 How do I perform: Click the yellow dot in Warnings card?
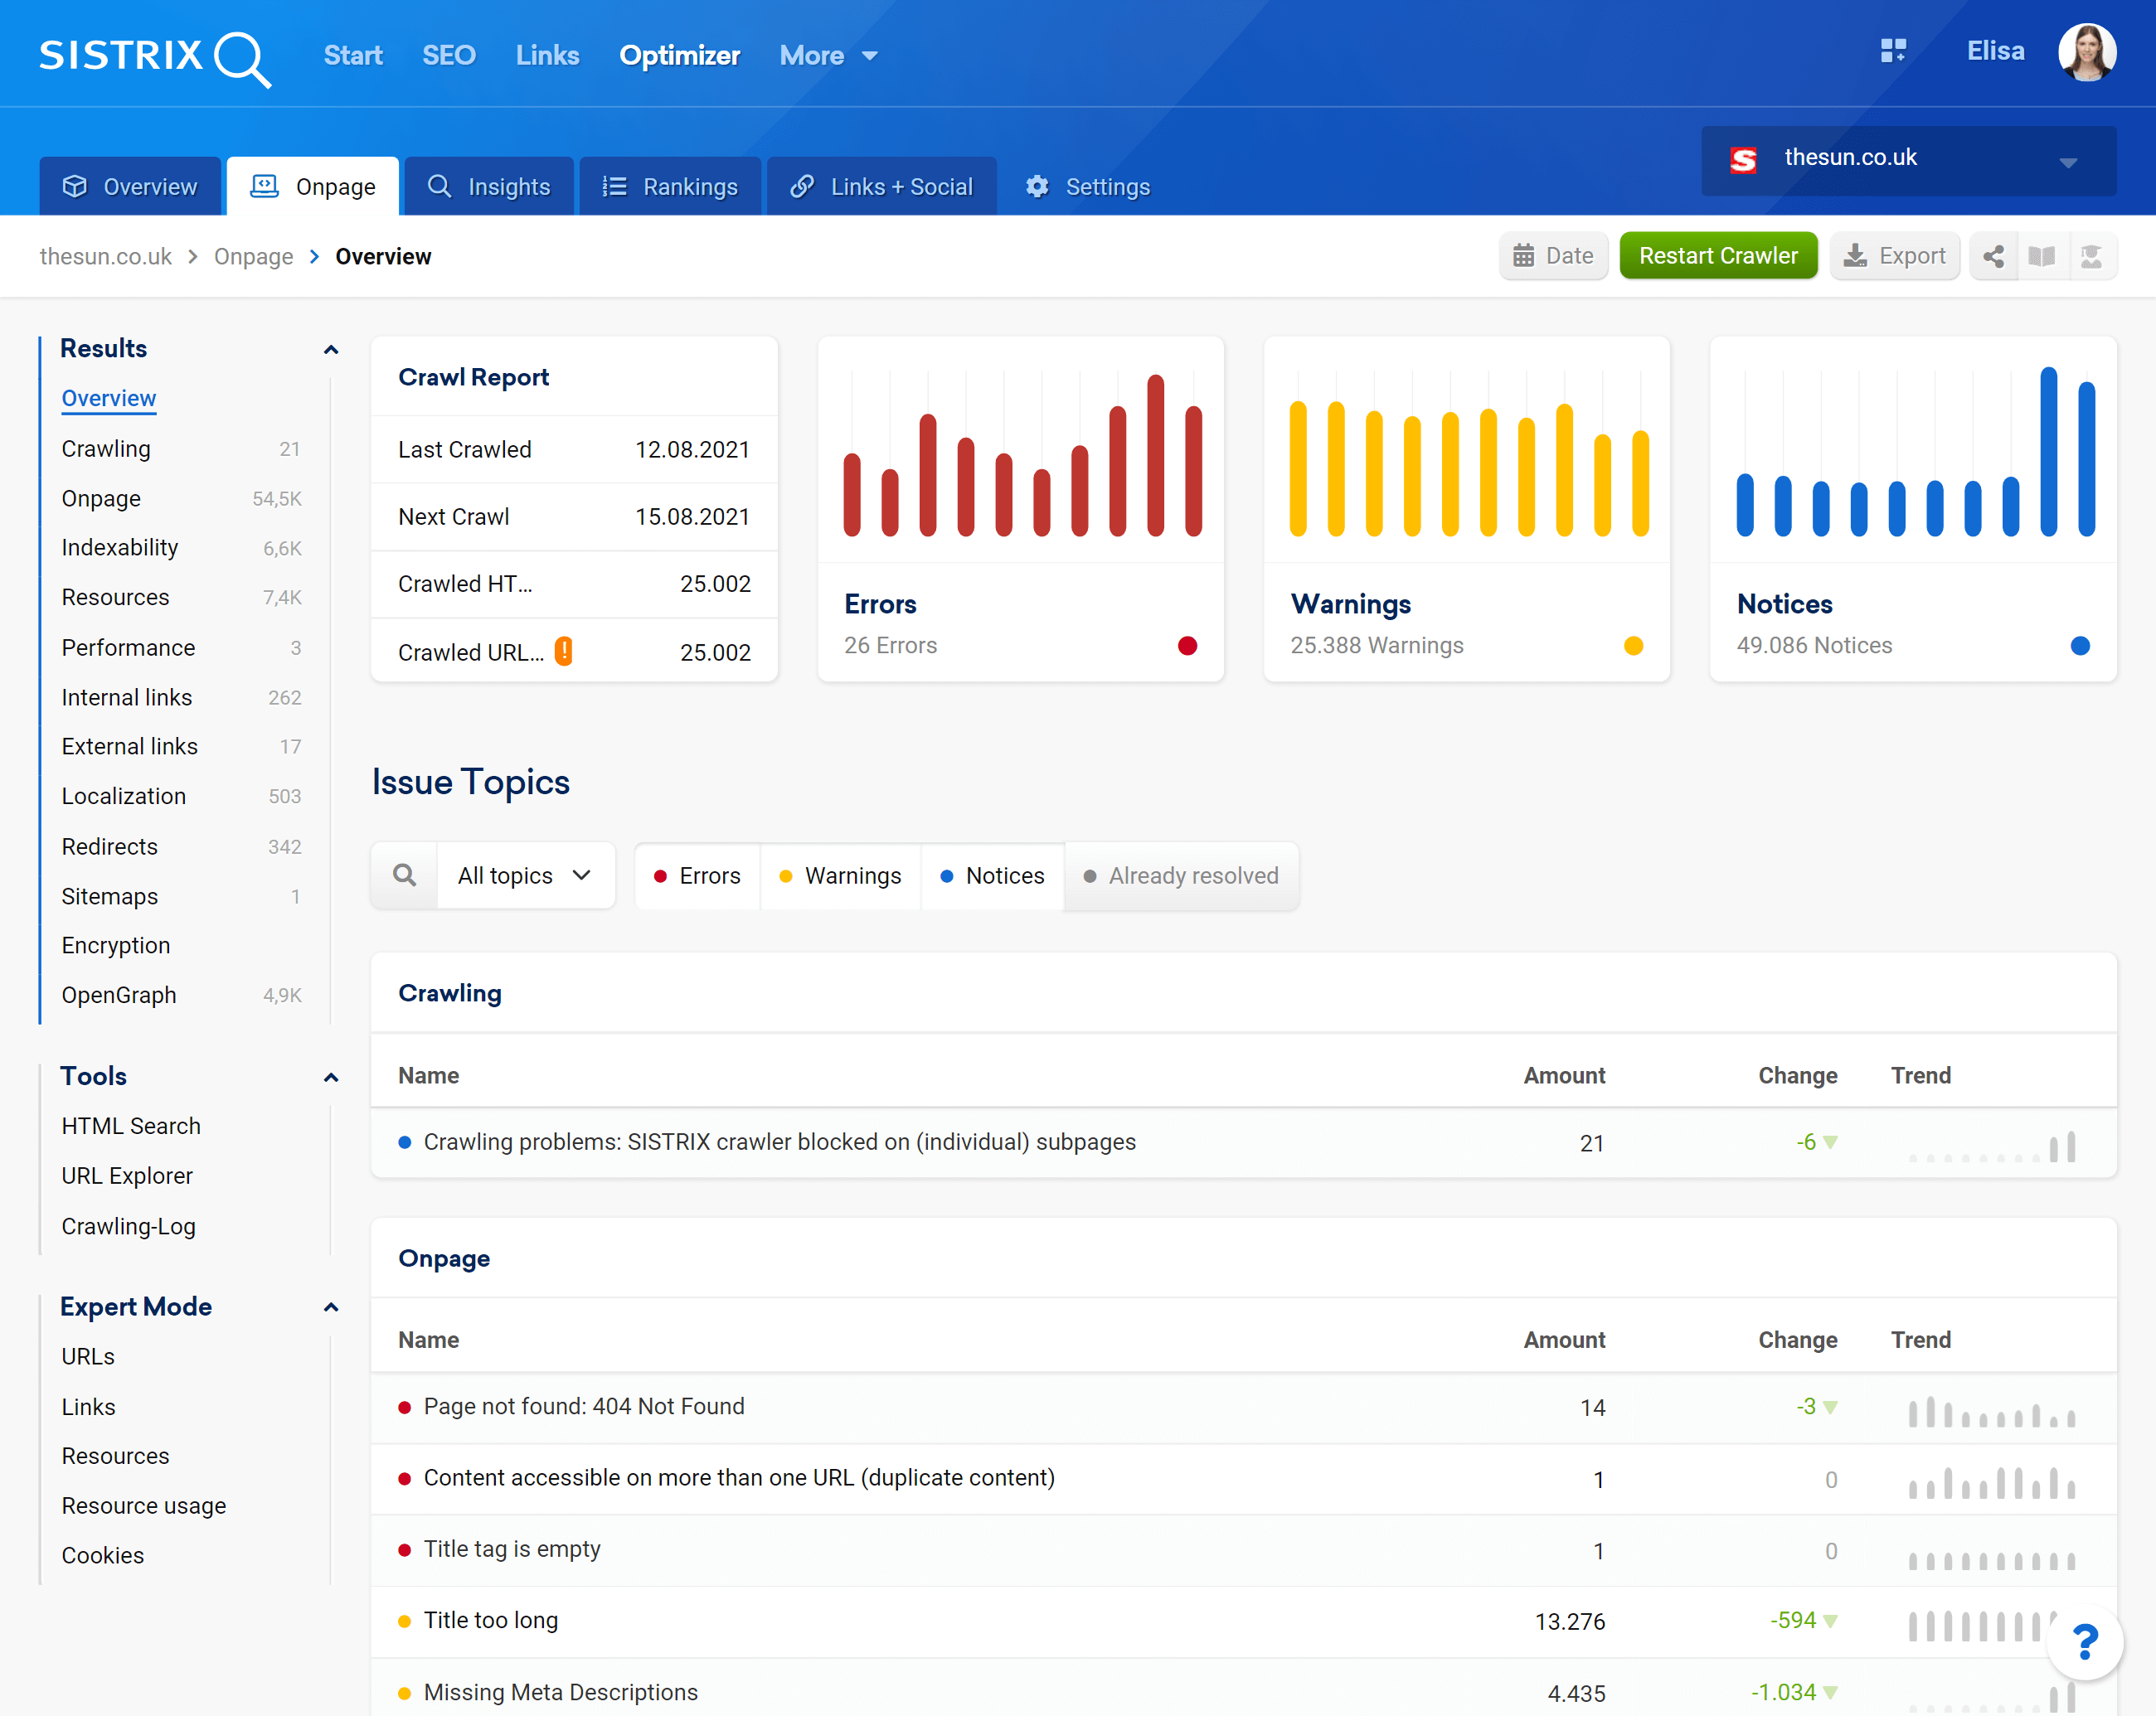tap(1633, 646)
